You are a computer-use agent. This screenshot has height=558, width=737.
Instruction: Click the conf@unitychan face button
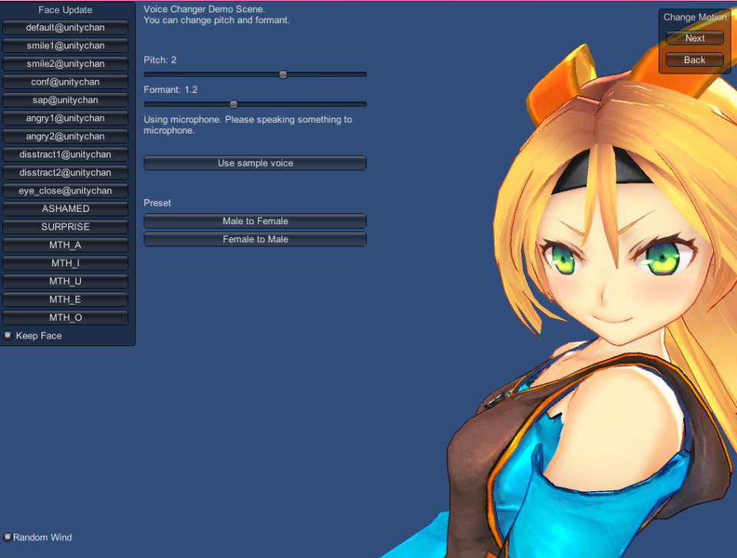point(65,82)
